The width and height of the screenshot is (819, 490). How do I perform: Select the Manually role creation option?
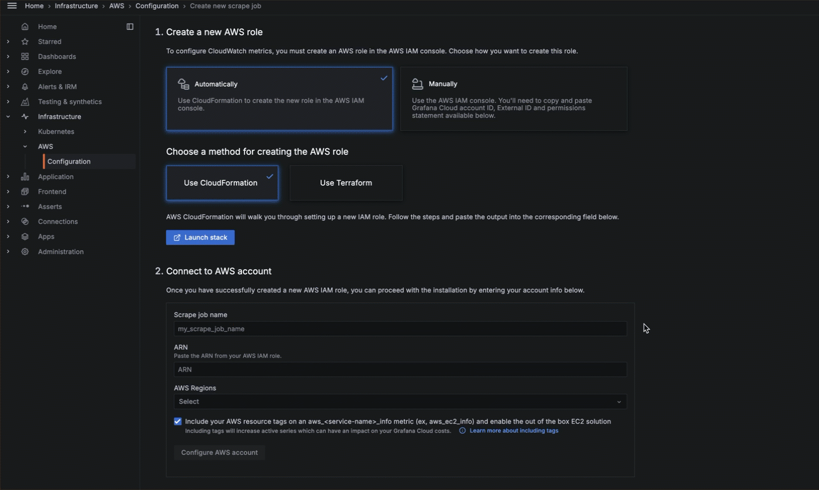(x=514, y=98)
